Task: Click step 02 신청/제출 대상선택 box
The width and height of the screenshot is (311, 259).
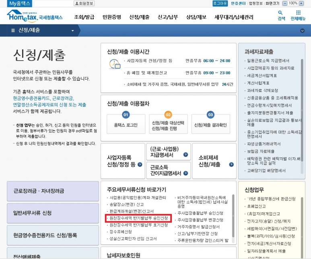Action: point(168,124)
